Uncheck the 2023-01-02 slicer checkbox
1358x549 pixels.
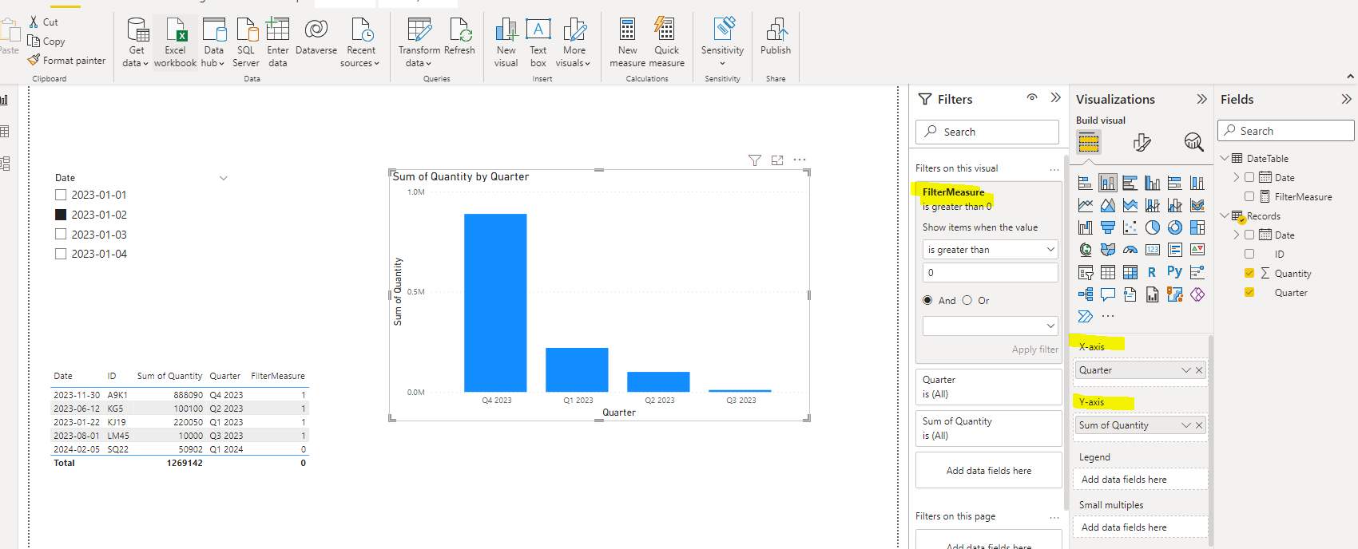tap(61, 215)
